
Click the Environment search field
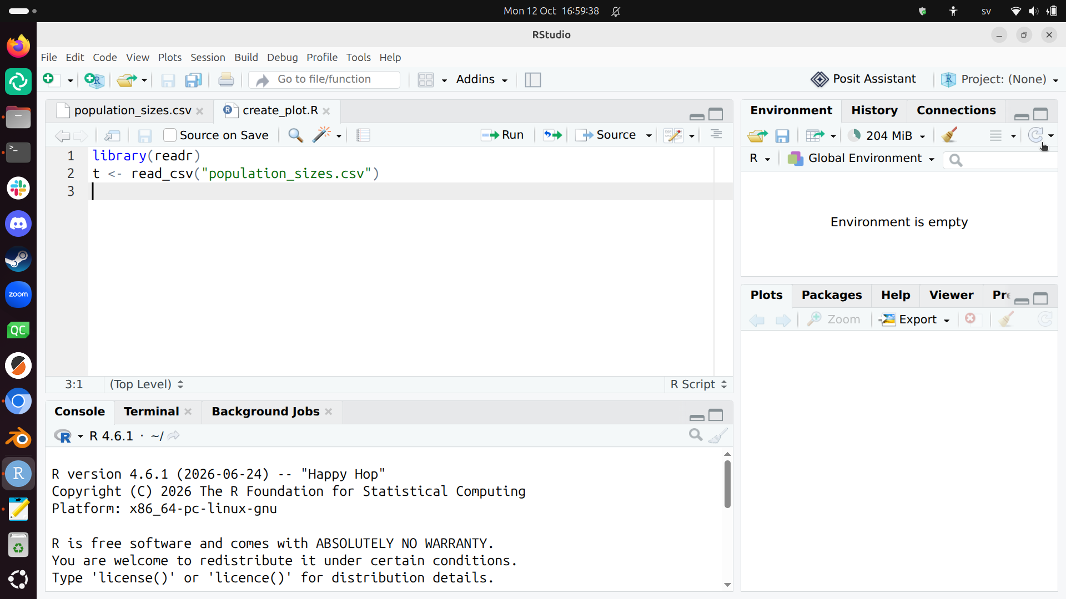point(1000,160)
